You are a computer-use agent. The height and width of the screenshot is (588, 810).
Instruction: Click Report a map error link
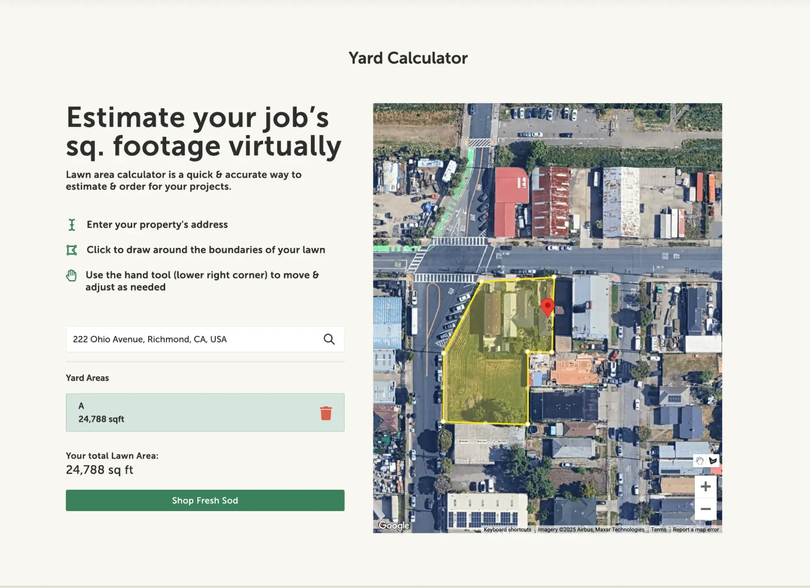[x=696, y=530]
